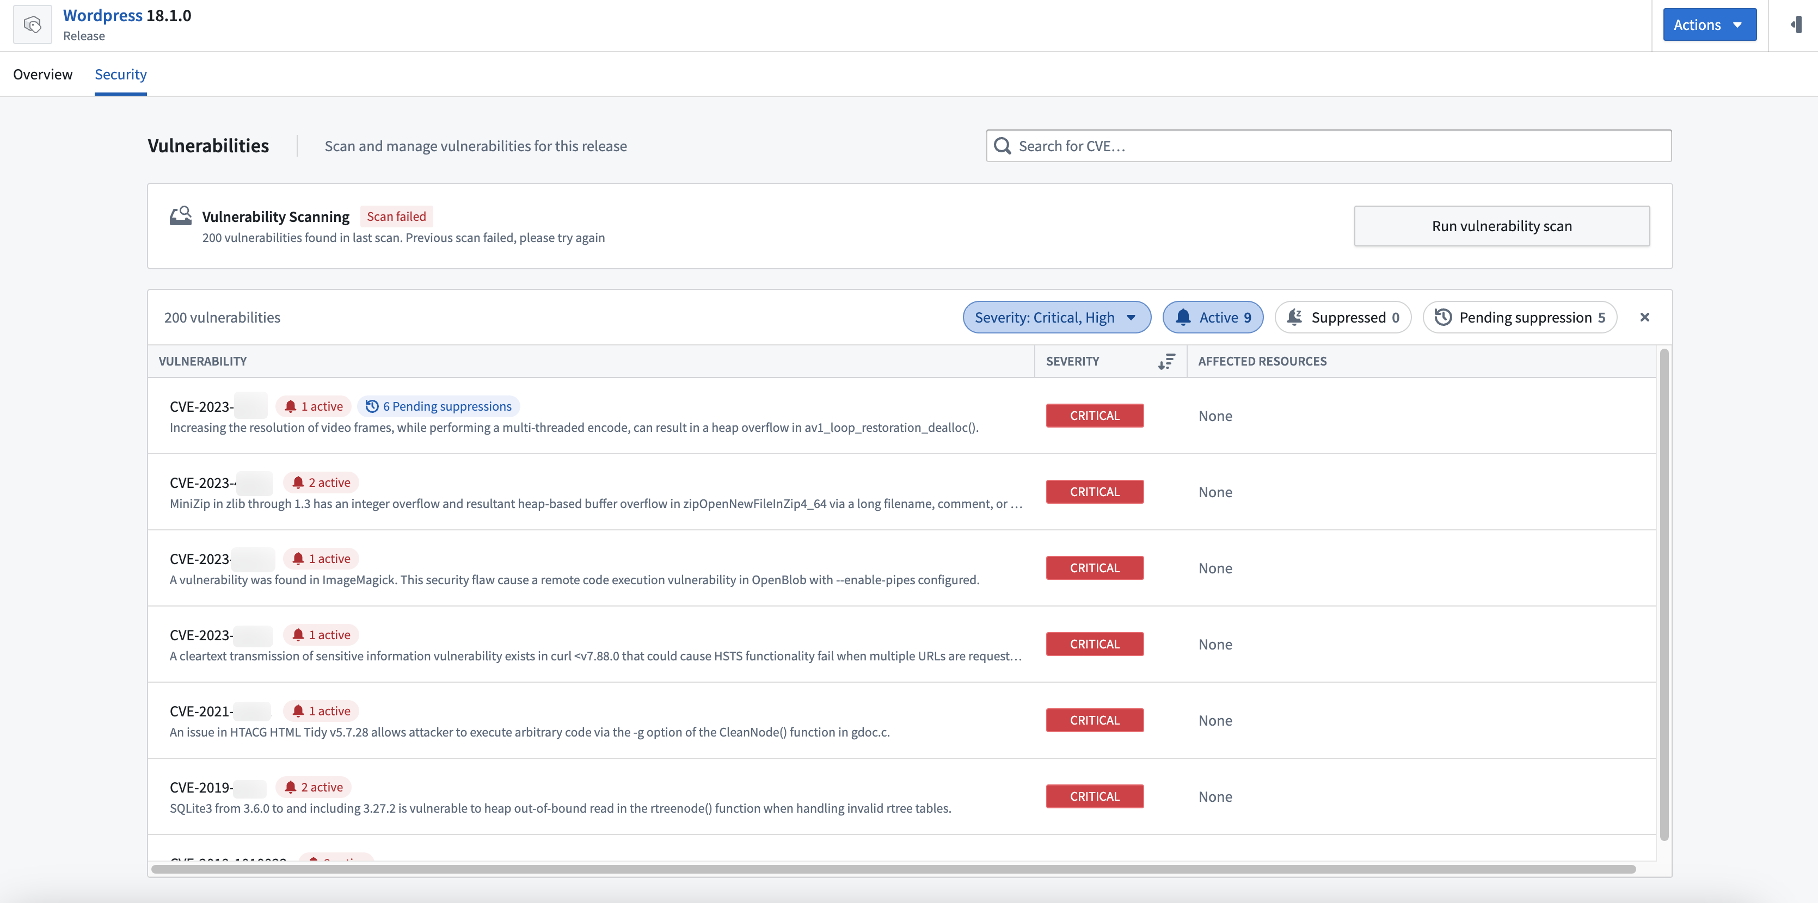1818x903 pixels.
Task: Collapse the side panel toggle icon
Action: [1796, 24]
